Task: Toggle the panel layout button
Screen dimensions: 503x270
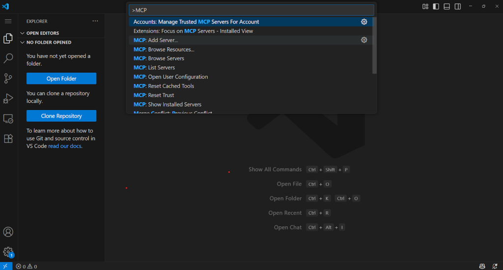Action: 447,6
